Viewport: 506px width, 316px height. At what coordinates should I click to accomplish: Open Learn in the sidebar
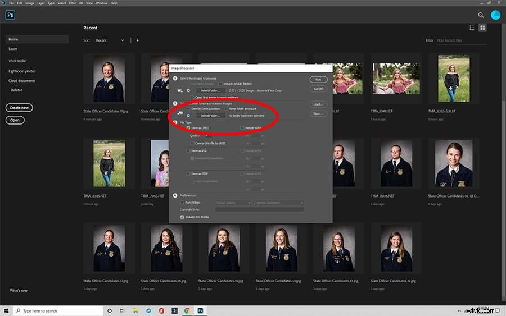13,49
